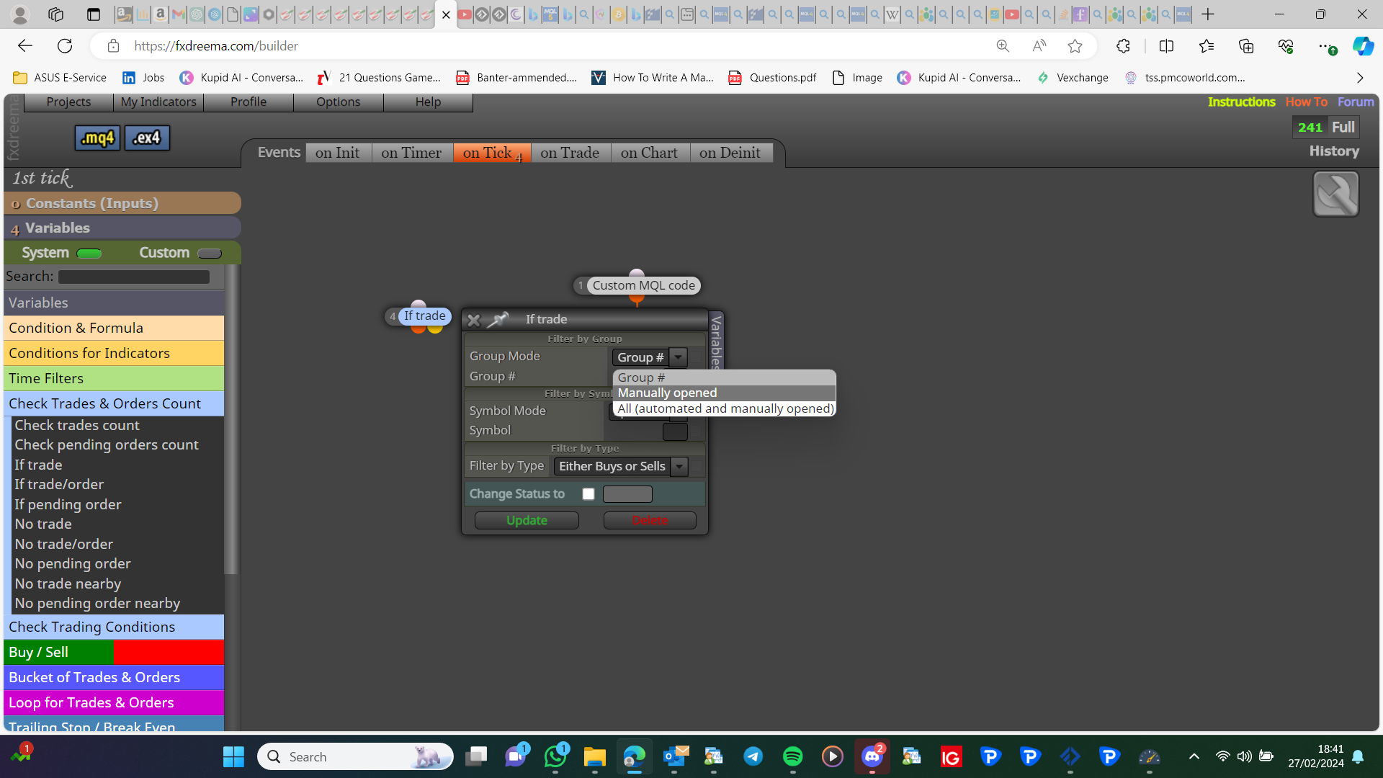This screenshot has height=778, width=1383.
Task: Switch to on Trade event tab
Action: (570, 153)
